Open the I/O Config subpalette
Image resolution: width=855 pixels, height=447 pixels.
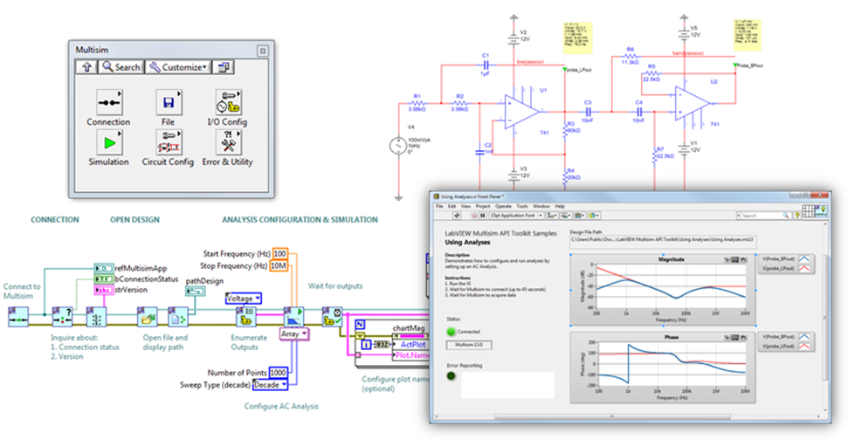tap(226, 100)
